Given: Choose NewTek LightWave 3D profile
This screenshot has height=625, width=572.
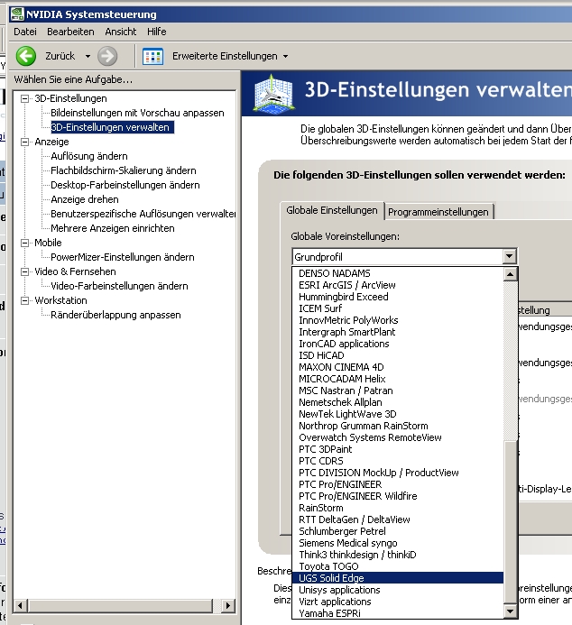Looking at the screenshot, I should pyautogui.click(x=398, y=414).
